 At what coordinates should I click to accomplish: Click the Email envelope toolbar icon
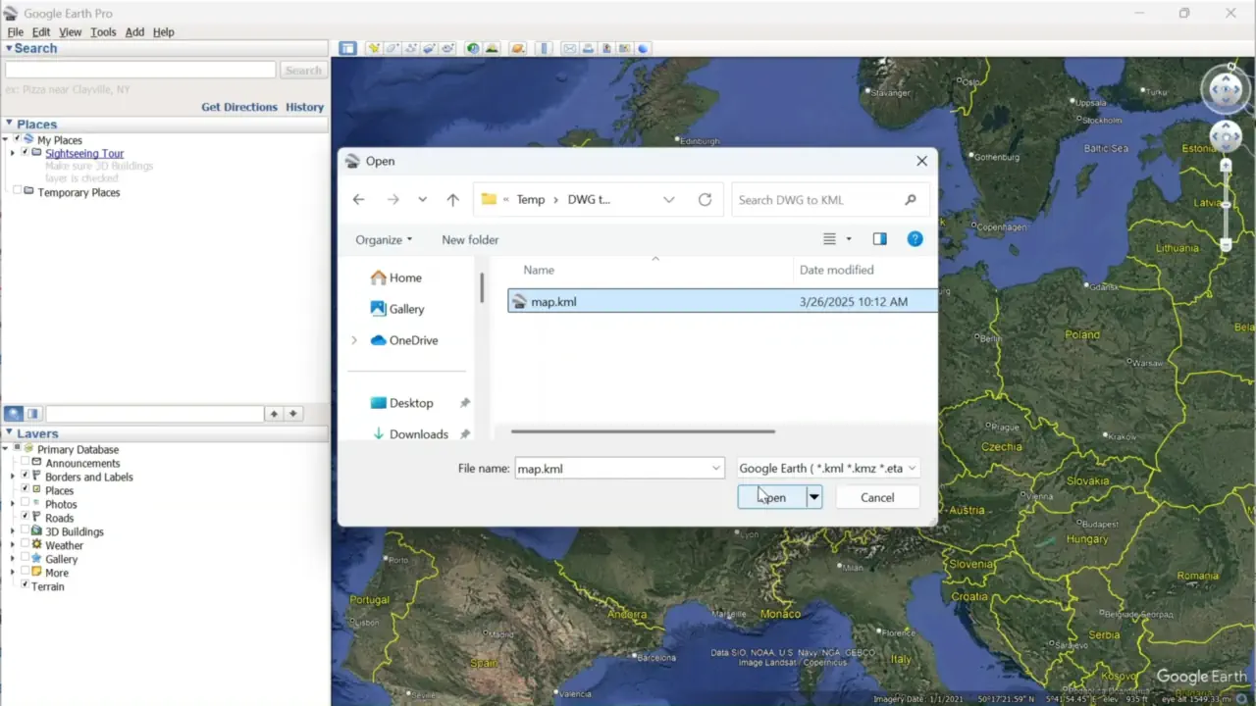[569, 48]
